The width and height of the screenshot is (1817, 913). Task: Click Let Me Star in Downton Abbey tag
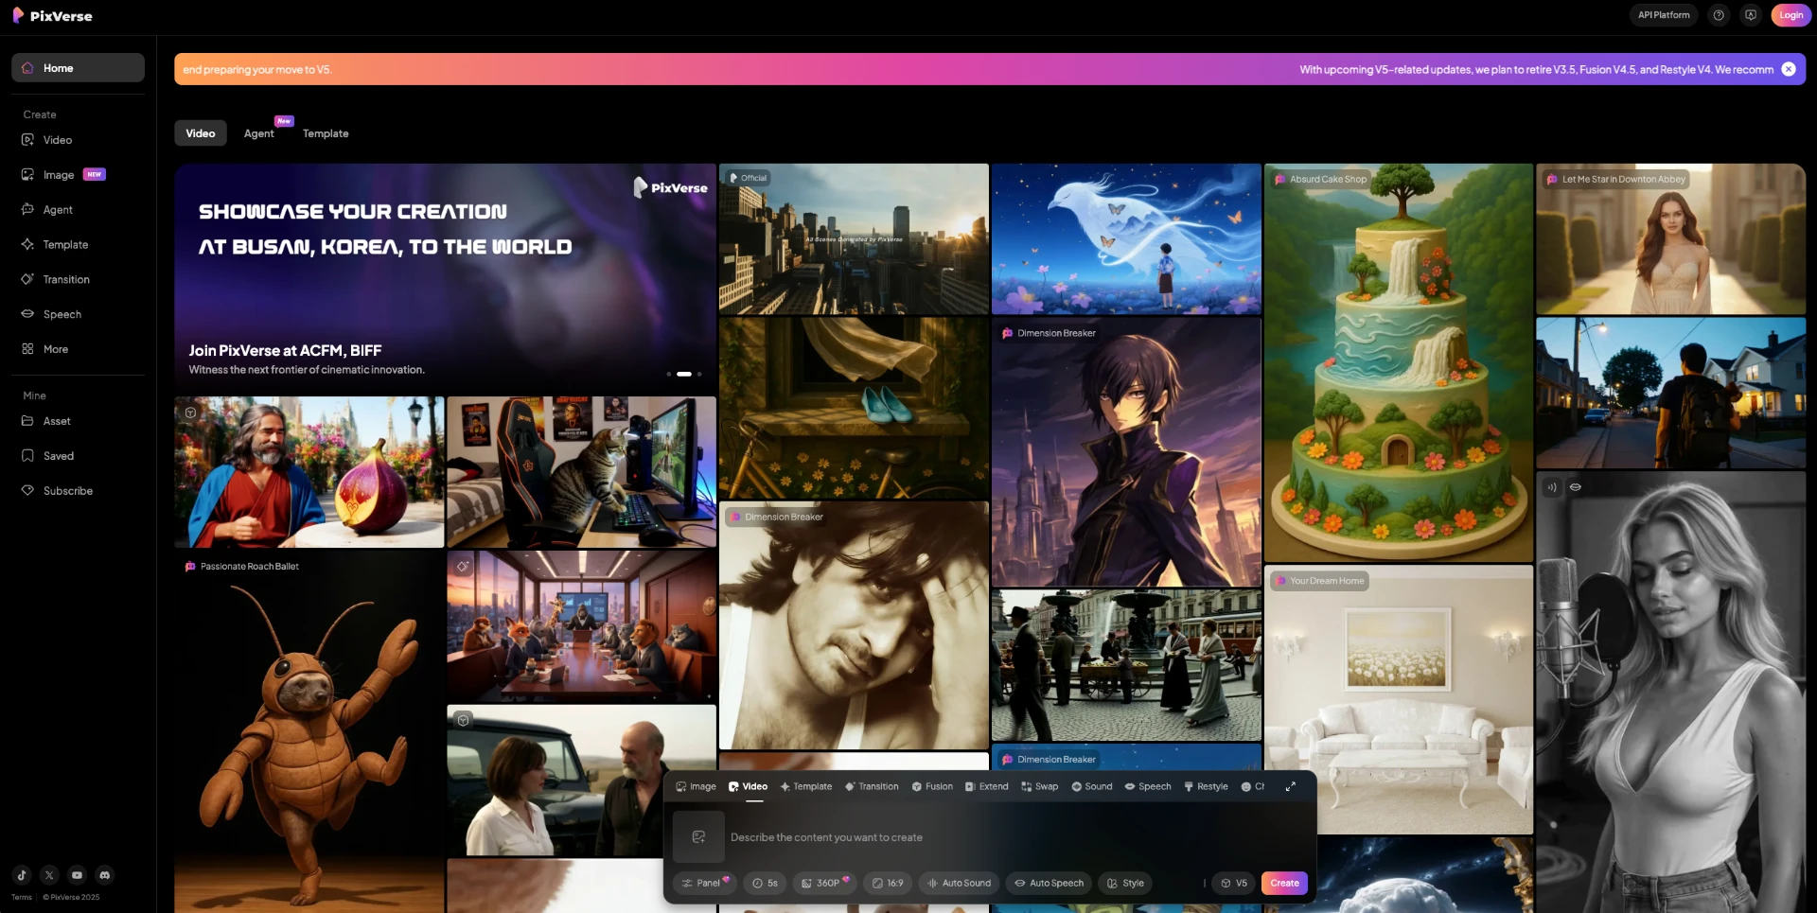1616,179
